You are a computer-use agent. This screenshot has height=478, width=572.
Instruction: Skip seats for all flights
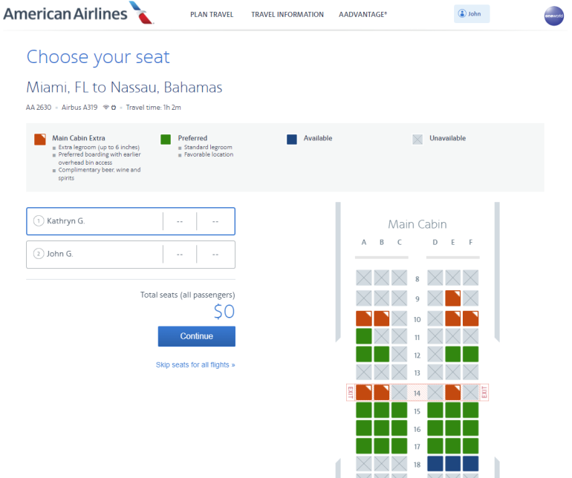coord(195,365)
